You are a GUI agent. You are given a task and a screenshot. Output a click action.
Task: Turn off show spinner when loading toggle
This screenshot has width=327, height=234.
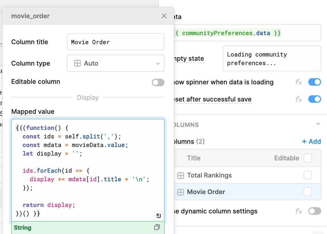point(314,82)
